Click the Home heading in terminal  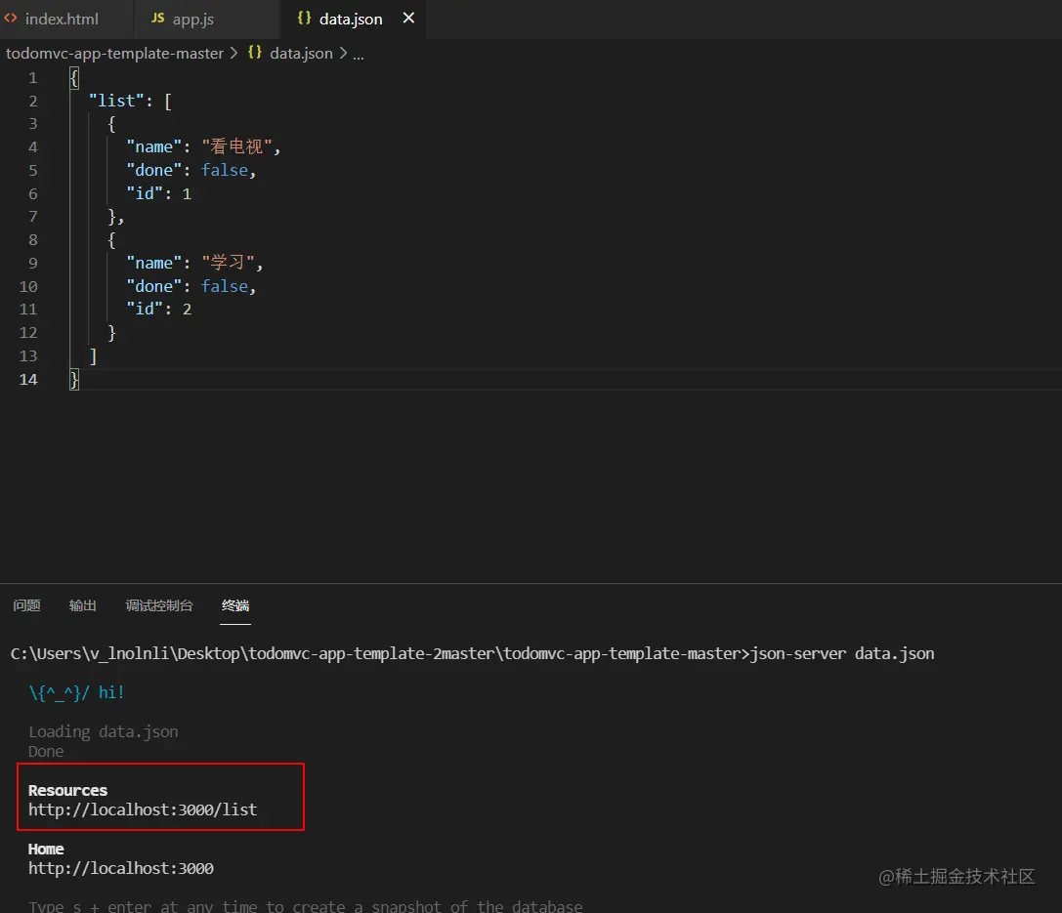tap(46, 849)
